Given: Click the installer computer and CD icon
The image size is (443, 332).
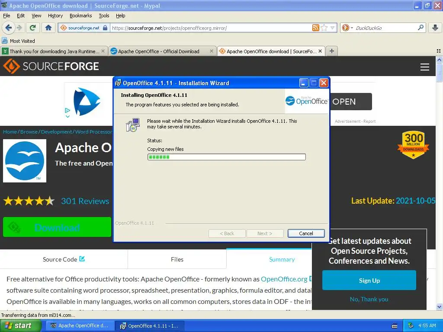Looking at the screenshot, I should pos(133,125).
